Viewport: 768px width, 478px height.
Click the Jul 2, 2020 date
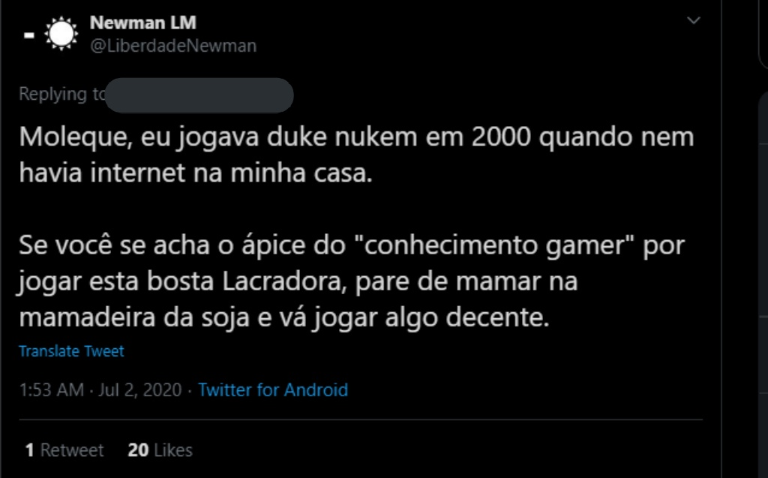(140, 390)
